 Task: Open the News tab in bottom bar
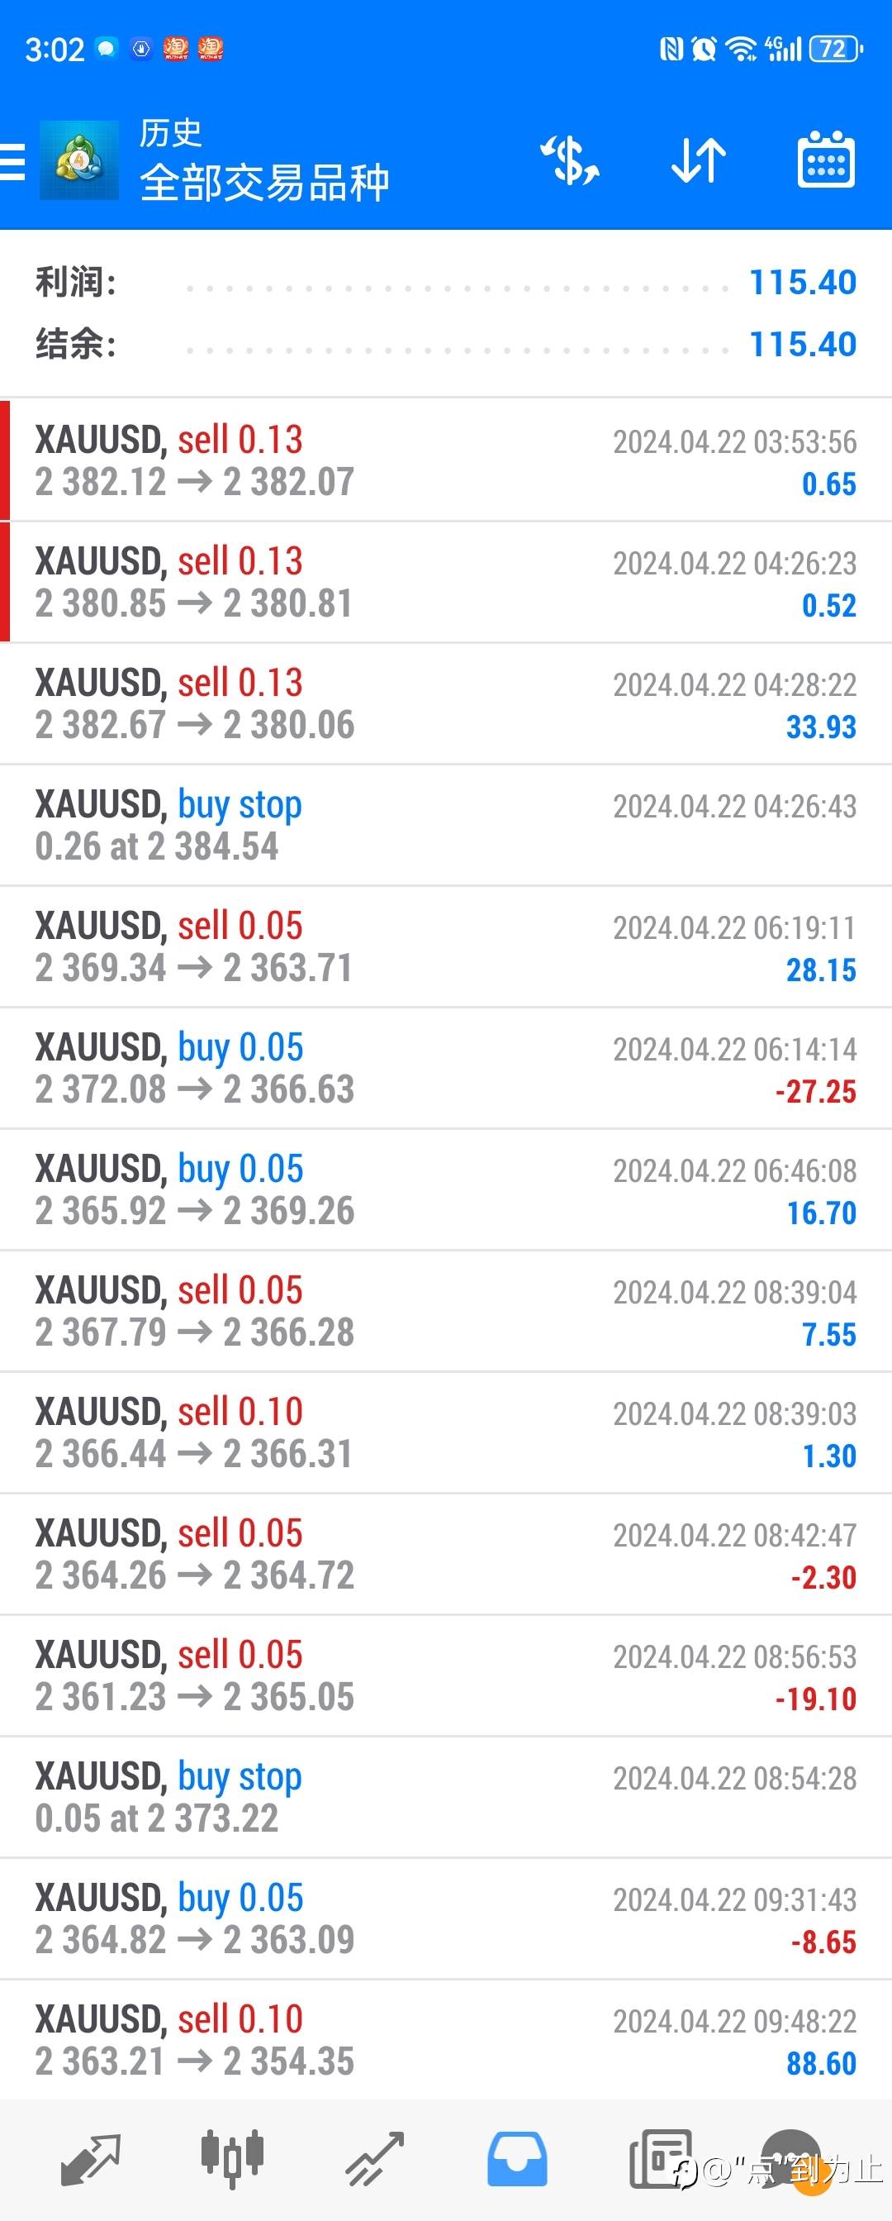(x=660, y=2161)
